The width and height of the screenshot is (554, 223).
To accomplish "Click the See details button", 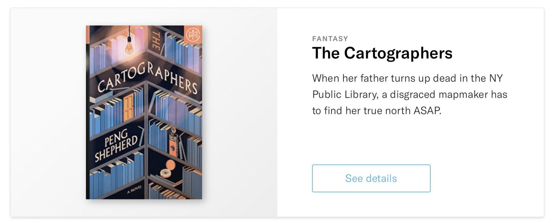I will pos(371,178).
